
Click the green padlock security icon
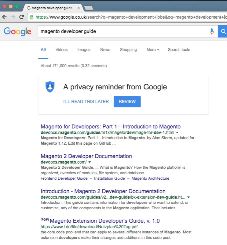(31, 17)
